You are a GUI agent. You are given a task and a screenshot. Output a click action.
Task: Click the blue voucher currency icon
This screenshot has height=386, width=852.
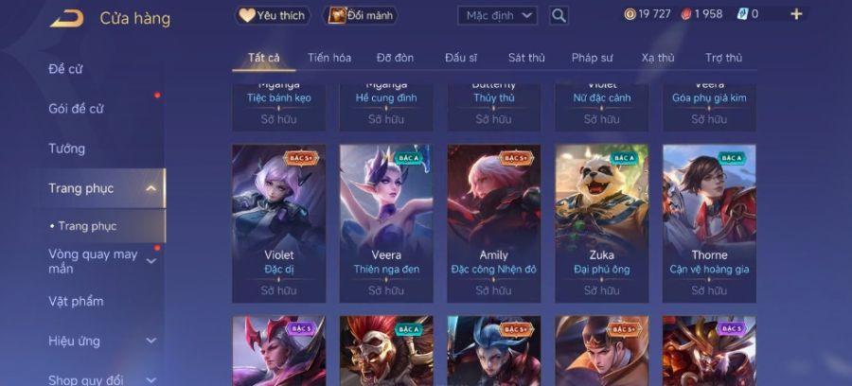(x=742, y=14)
